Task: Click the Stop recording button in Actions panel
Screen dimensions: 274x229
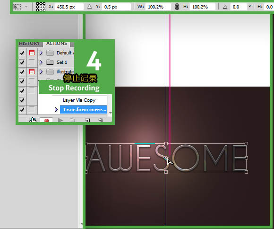Action: [34, 120]
